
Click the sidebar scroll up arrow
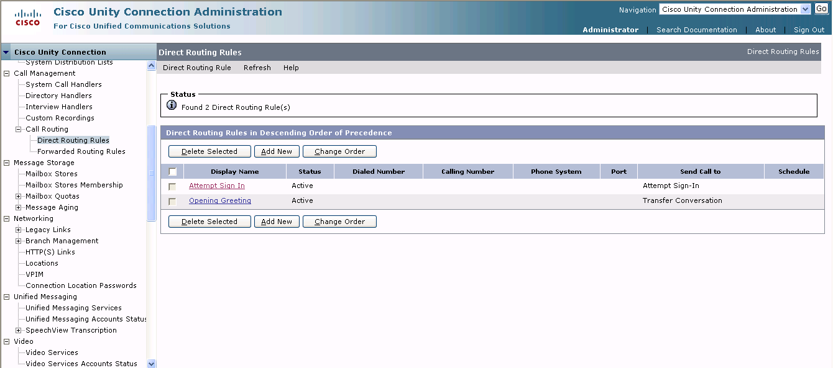[151, 65]
